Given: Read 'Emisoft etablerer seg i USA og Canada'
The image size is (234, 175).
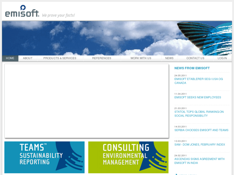Looking at the screenshot, I should tap(199, 81).
